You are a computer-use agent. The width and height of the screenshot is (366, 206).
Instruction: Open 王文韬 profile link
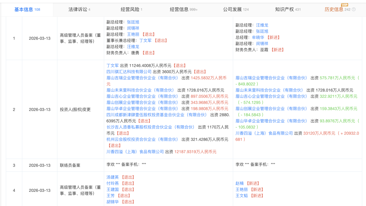pos(242,196)
